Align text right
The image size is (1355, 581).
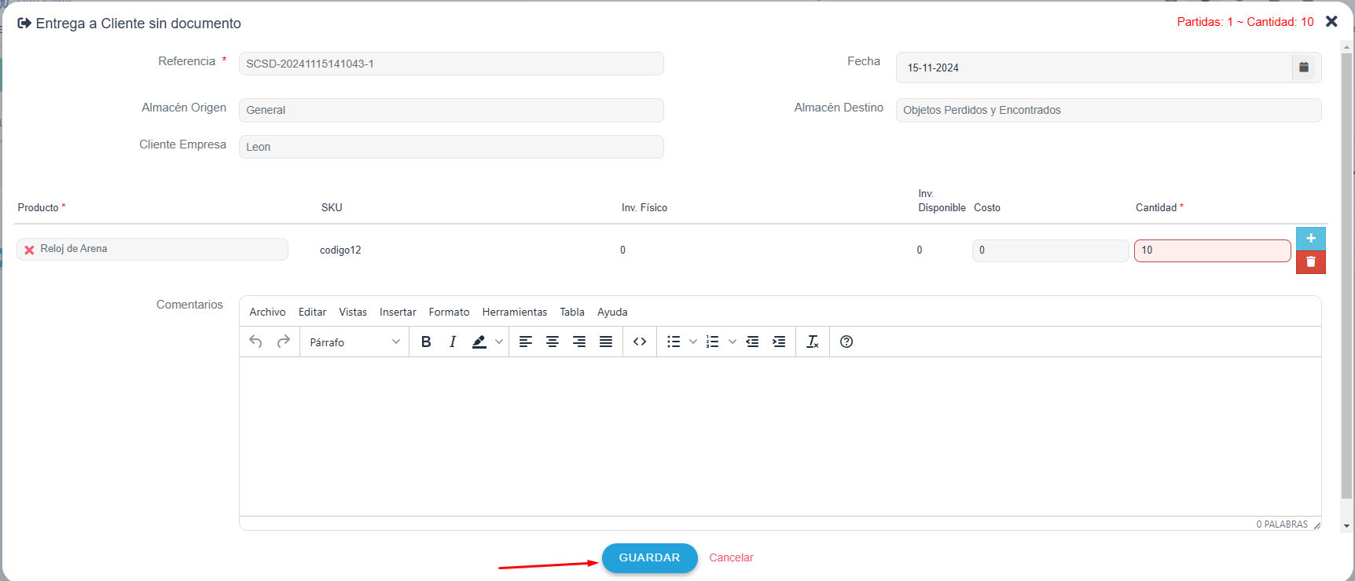579,342
